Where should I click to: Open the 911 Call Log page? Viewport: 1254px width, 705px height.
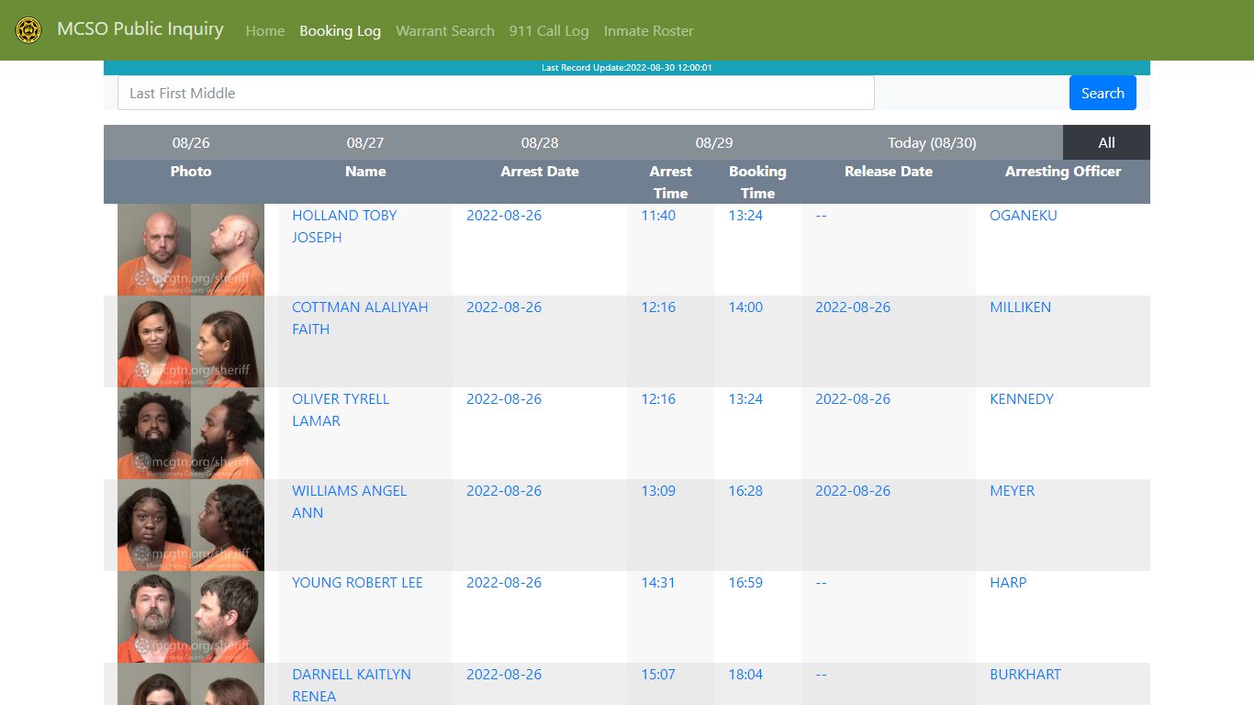(x=549, y=30)
